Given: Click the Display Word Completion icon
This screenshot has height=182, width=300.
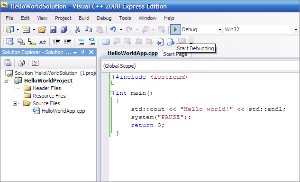Looking at the screenshot, I should point(43,42).
